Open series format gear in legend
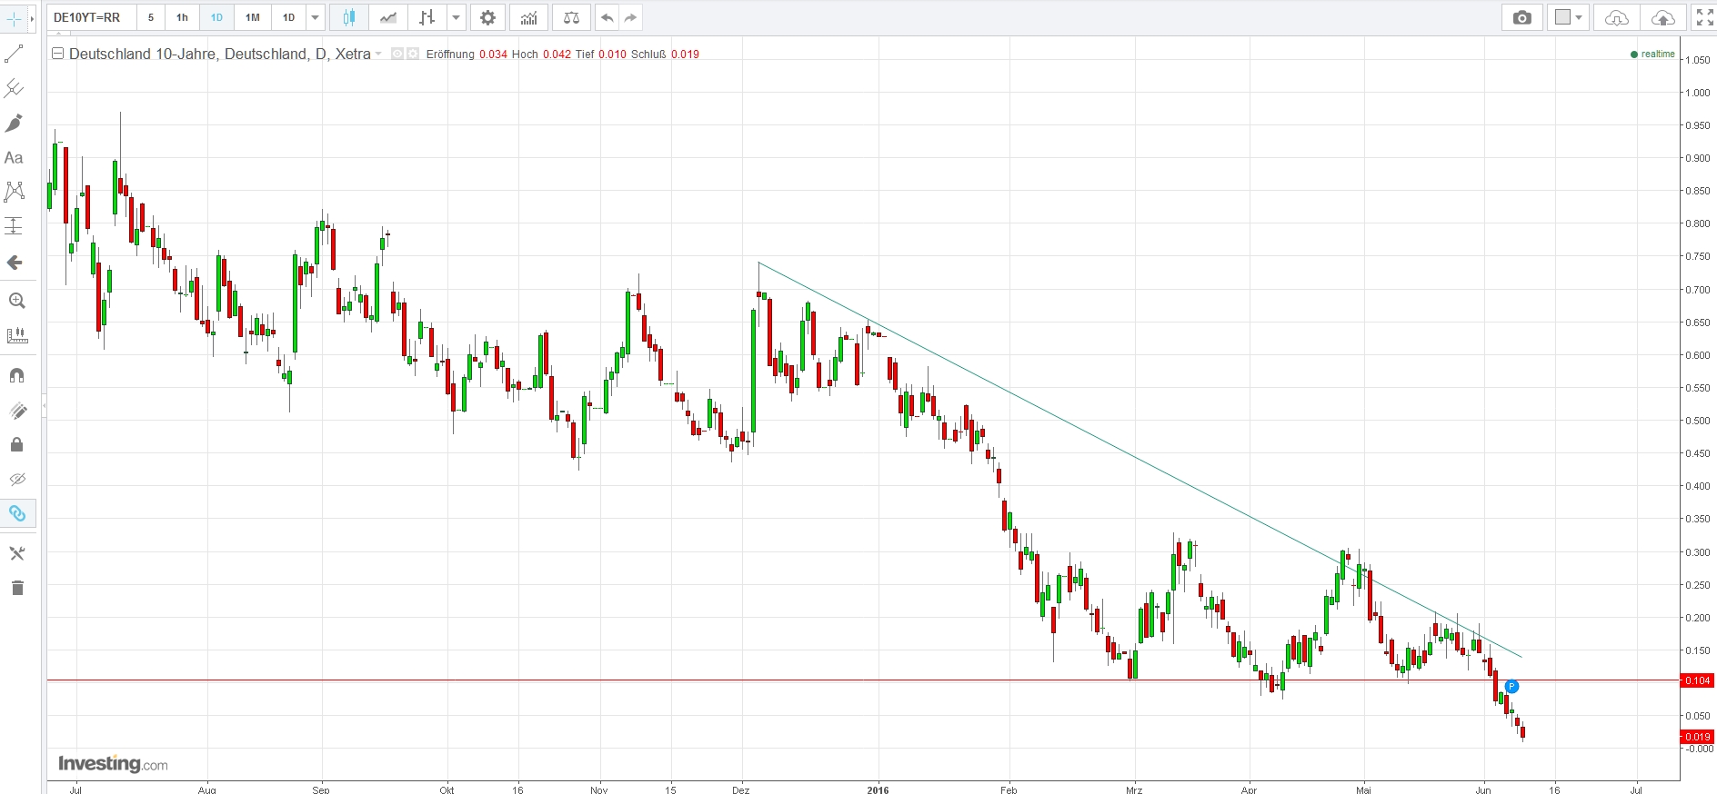The width and height of the screenshot is (1717, 794). [x=413, y=54]
